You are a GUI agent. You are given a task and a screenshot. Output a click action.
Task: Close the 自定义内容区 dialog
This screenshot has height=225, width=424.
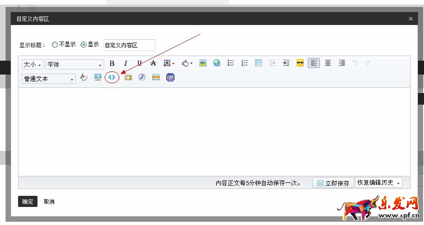tap(411, 19)
